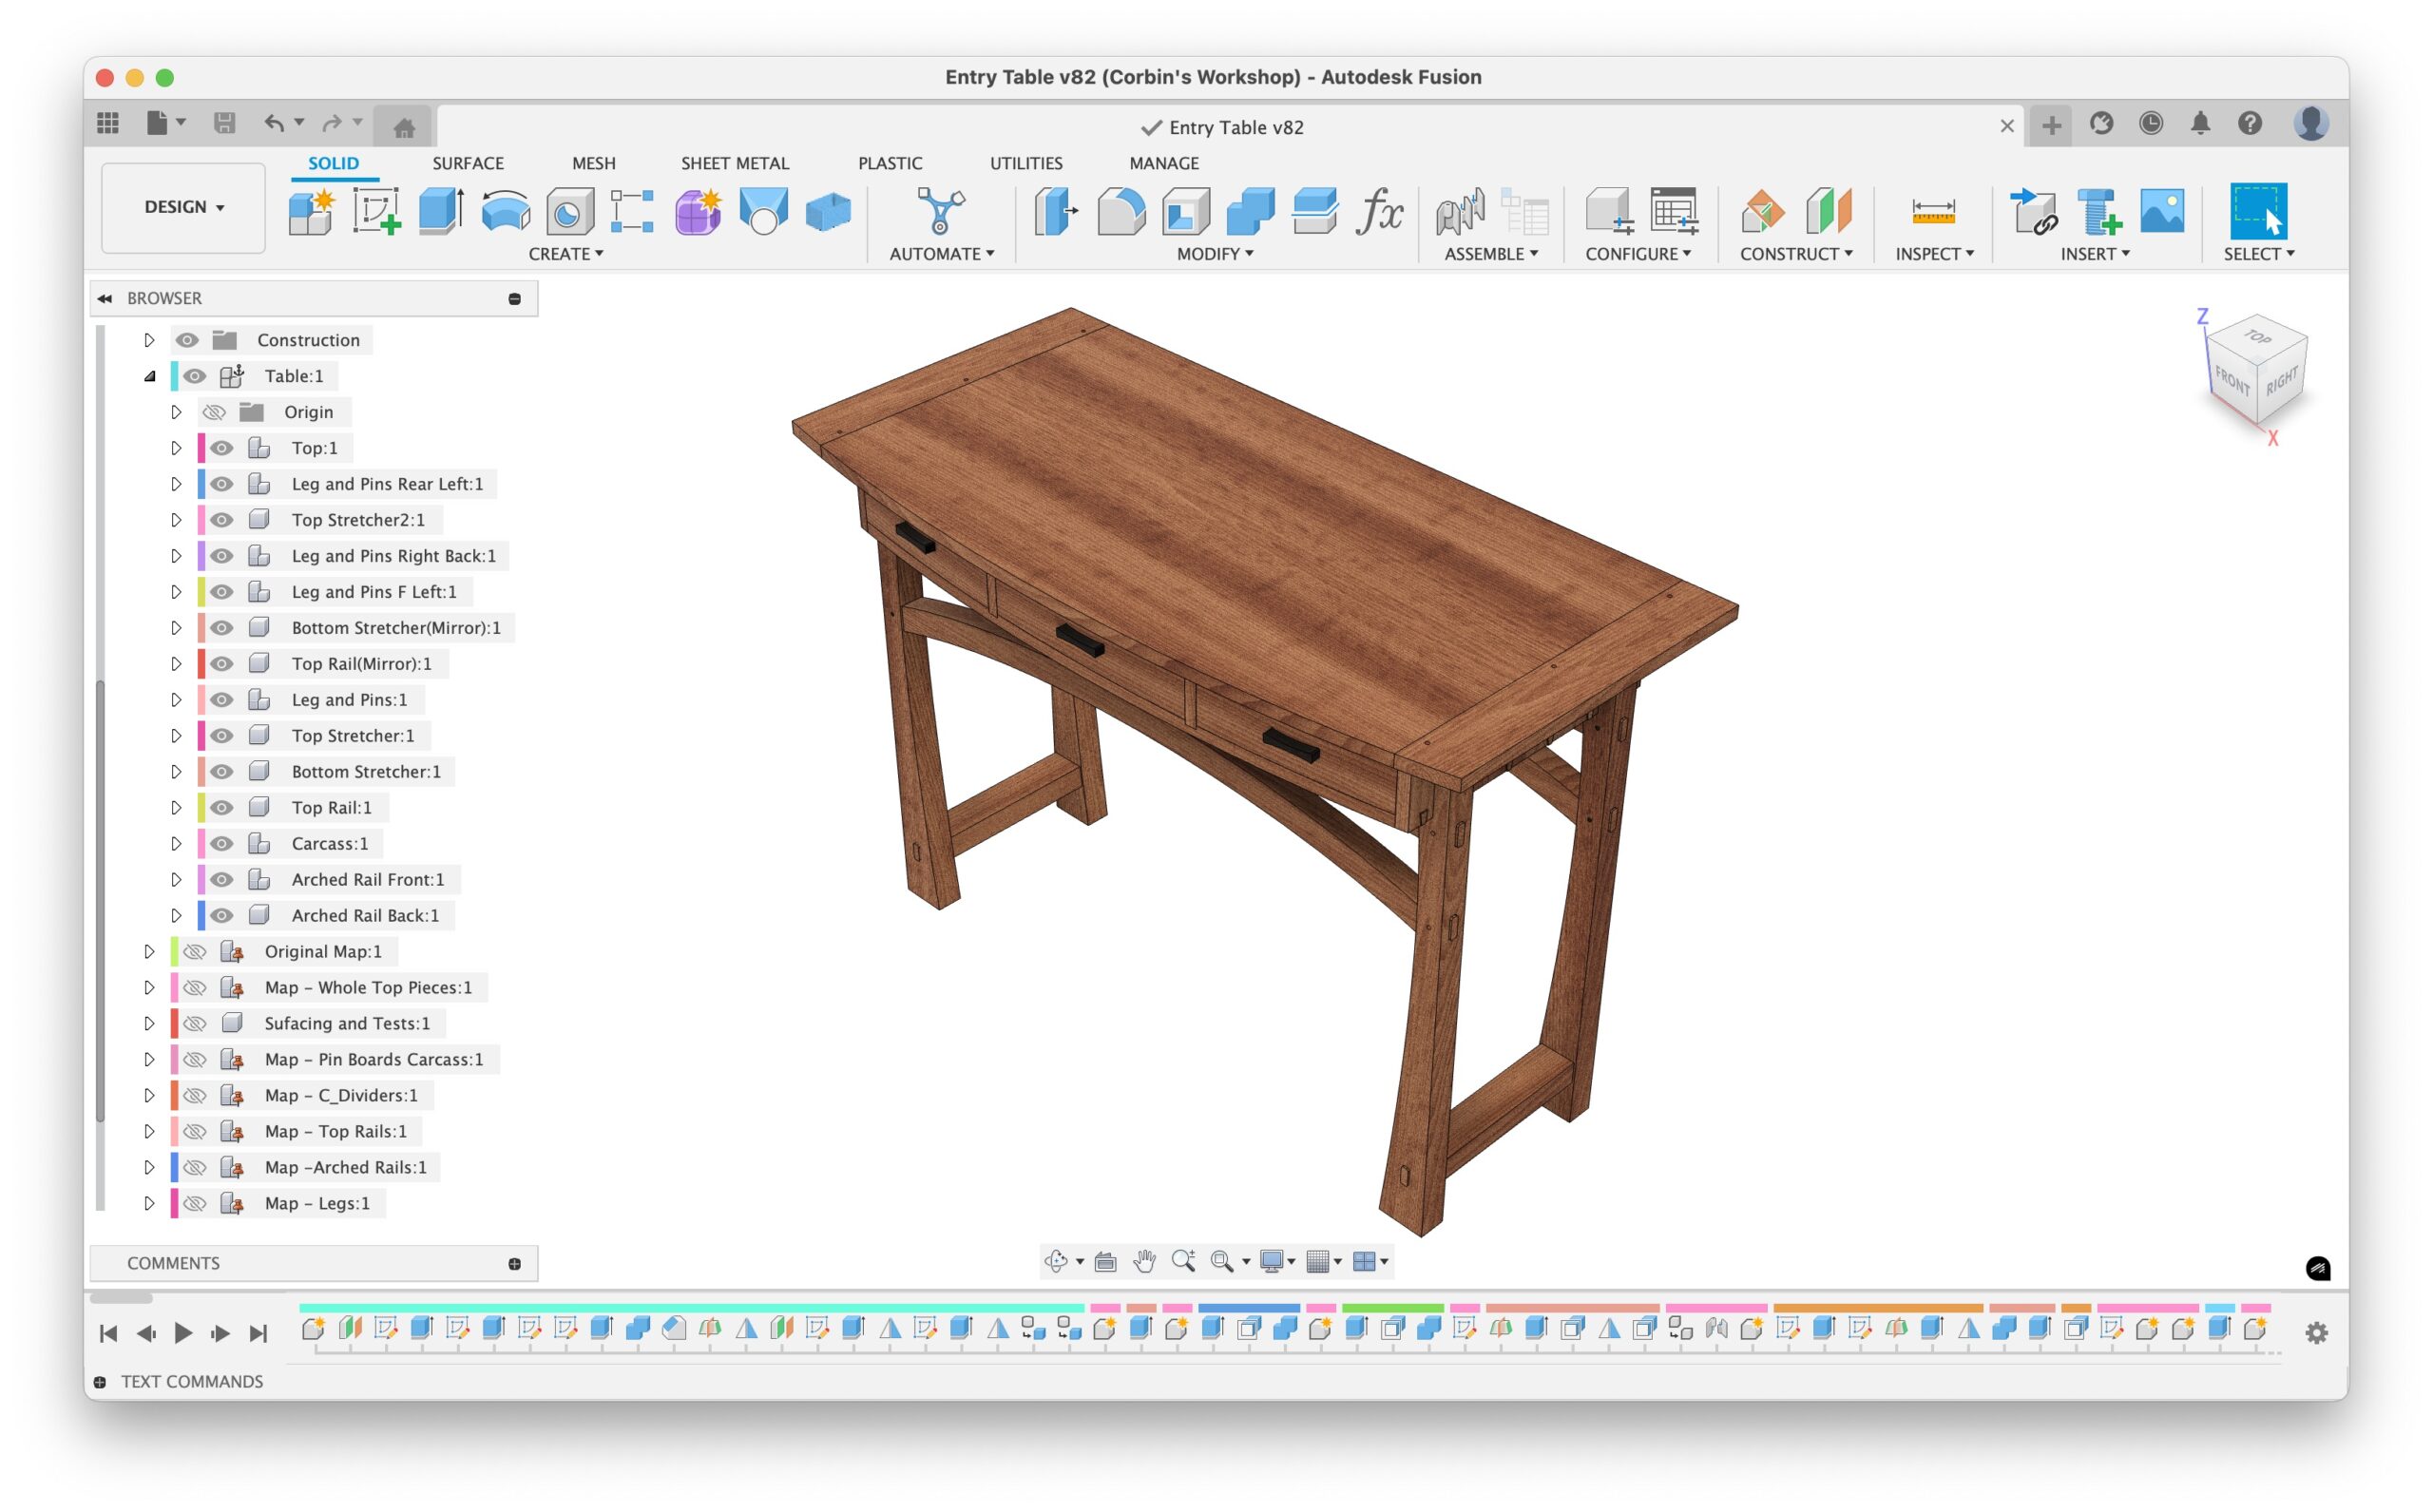Activate the Select tool icon

pyautogui.click(x=2258, y=212)
